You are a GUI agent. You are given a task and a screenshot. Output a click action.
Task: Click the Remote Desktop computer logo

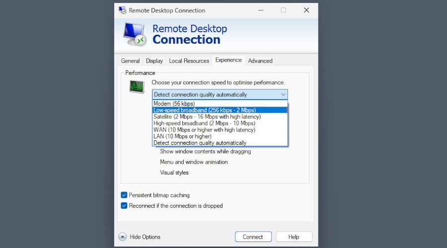pyautogui.click(x=135, y=34)
